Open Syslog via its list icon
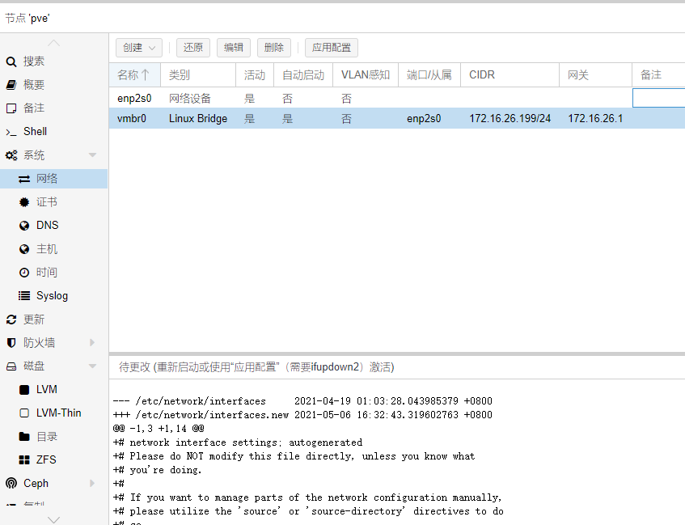Screen dimensions: 685x525 click(24, 296)
